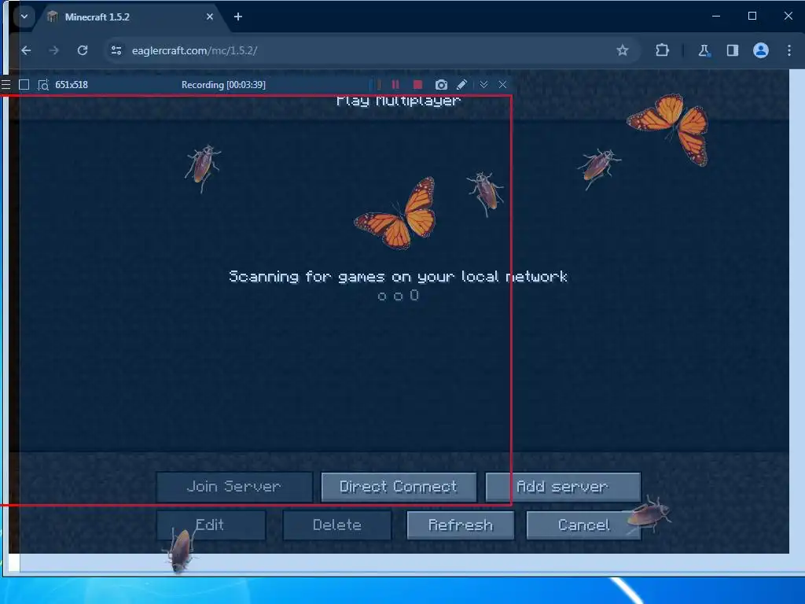Click Add server button

click(563, 486)
